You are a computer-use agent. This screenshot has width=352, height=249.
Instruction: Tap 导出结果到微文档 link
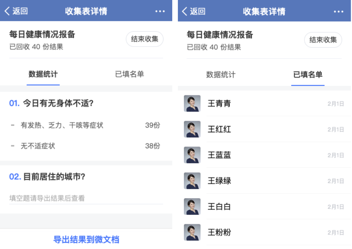[86, 240]
